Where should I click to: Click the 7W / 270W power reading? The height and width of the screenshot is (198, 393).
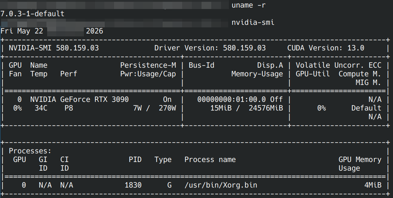click(x=154, y=108)
